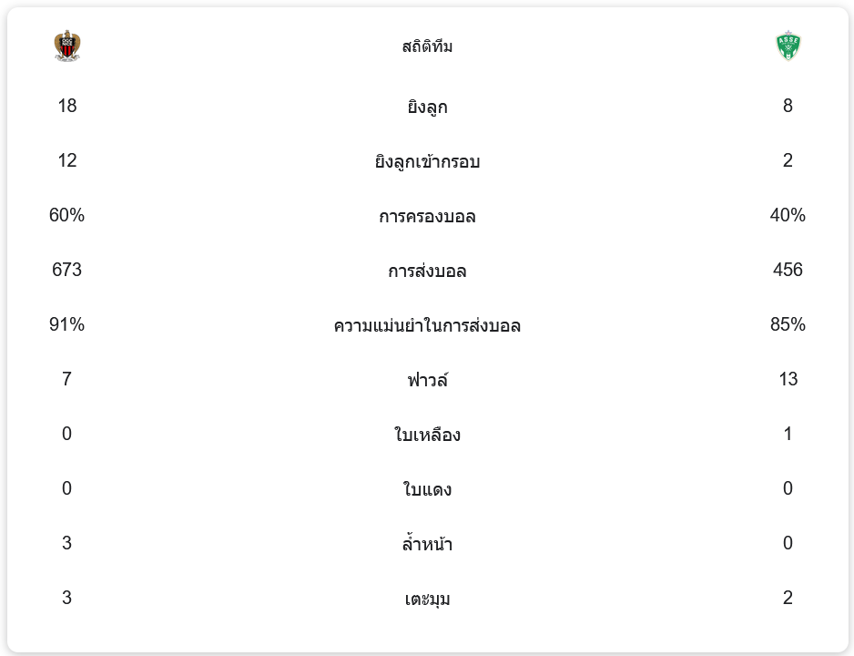
Task: Select the 60% possession value
Action: (67, 215)
